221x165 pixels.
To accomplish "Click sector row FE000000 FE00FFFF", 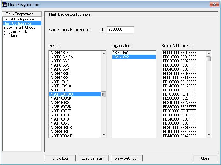I will (184, 53).
